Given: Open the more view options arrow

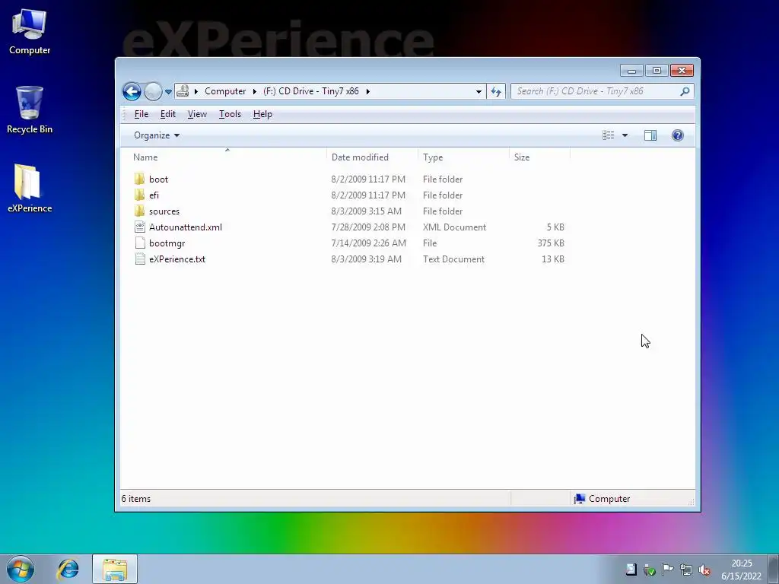Looking at the screenshot, I should coord(625,135).
